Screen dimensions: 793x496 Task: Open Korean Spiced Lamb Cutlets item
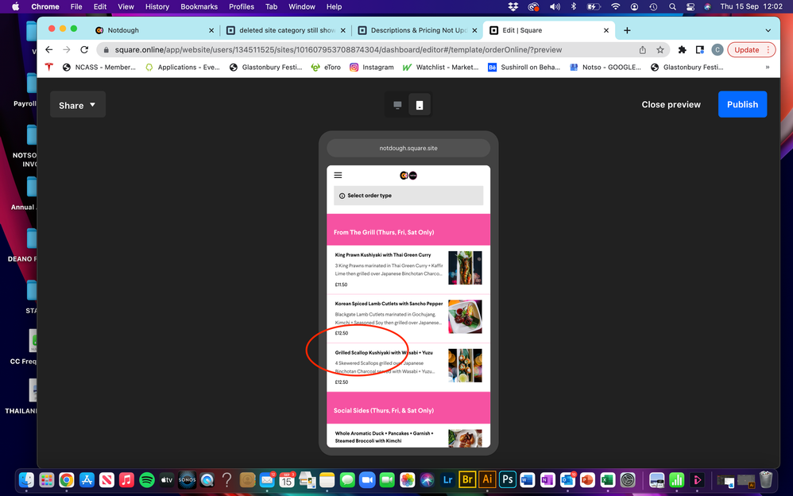pyautogui.click(x=389, y=304)
